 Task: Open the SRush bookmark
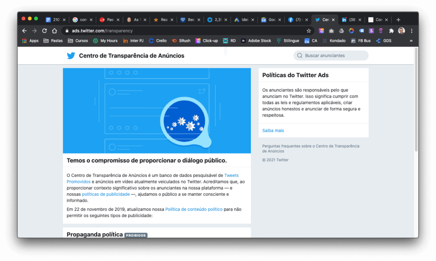(x=181, y=41)
